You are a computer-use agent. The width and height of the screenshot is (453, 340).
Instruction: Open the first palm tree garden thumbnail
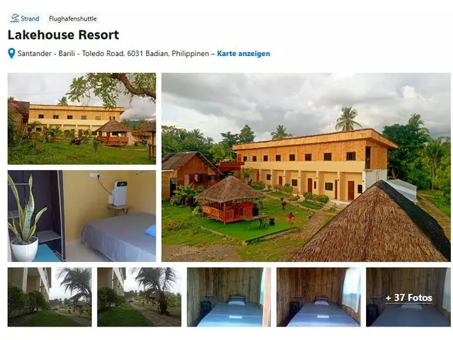50,297
